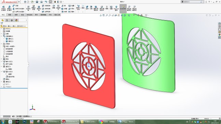Open the DisplayManager color ball tab

(16, 20)
